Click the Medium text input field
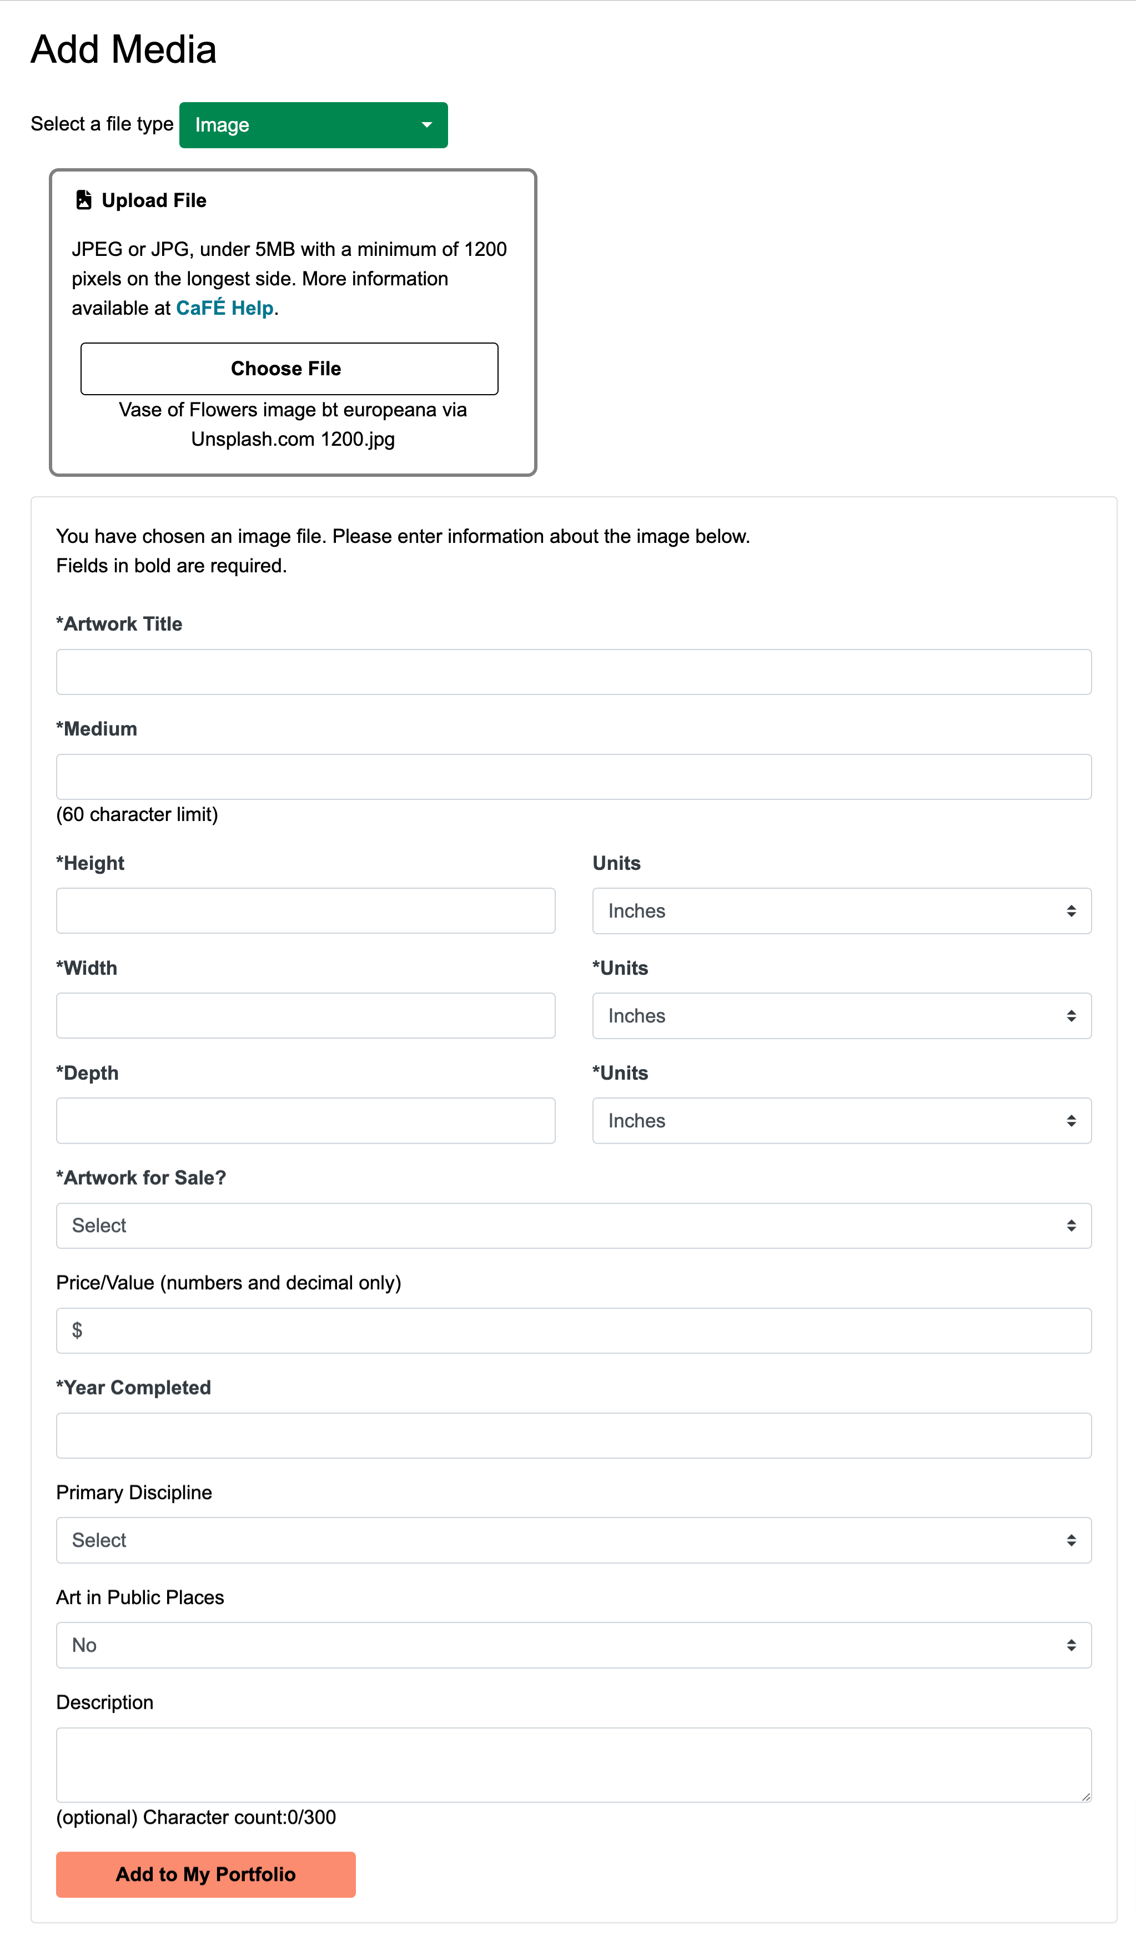 [575, 777]
